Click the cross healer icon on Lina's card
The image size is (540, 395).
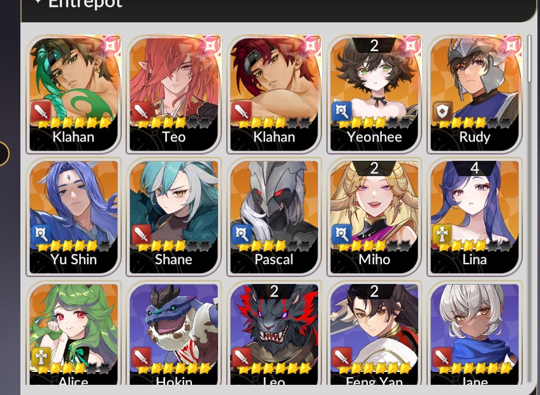pyautogui.click(x=442, y=234)
